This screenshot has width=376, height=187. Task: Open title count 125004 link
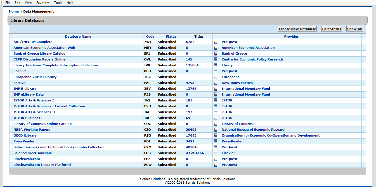(x=192, y=65)
